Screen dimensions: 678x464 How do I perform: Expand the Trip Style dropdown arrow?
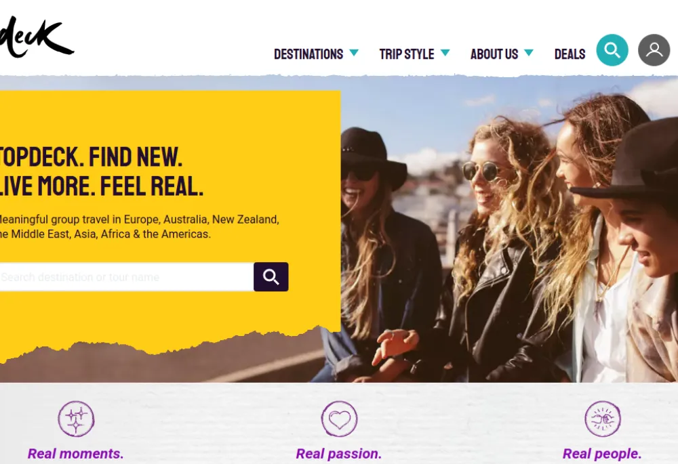click(445, 53)
